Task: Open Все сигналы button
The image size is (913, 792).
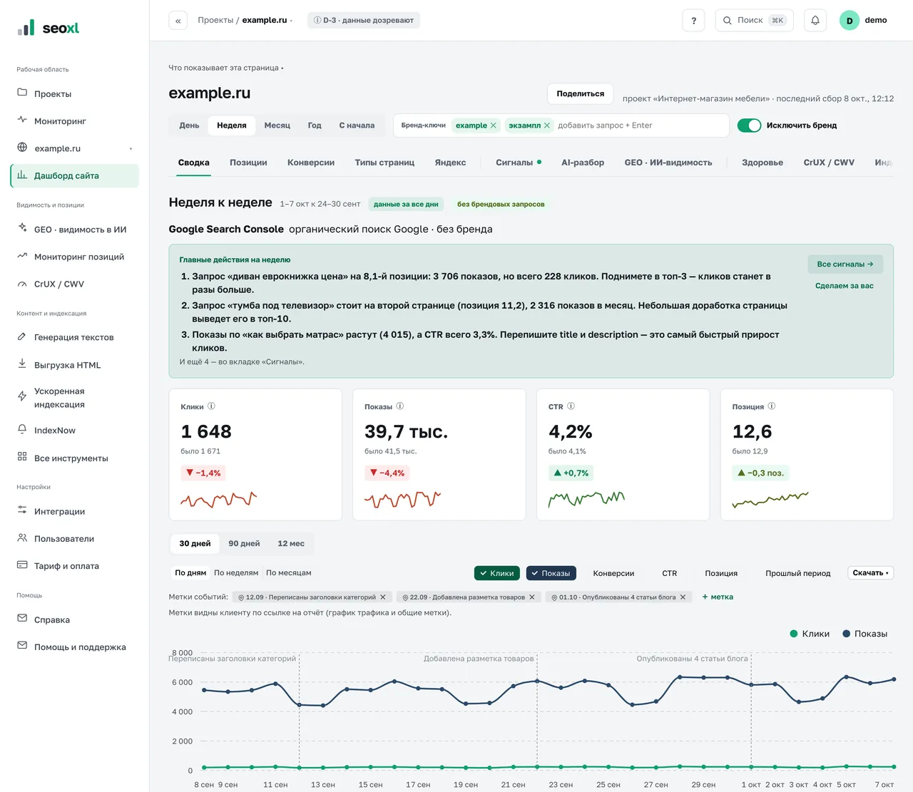Action: tap(845, 264)
